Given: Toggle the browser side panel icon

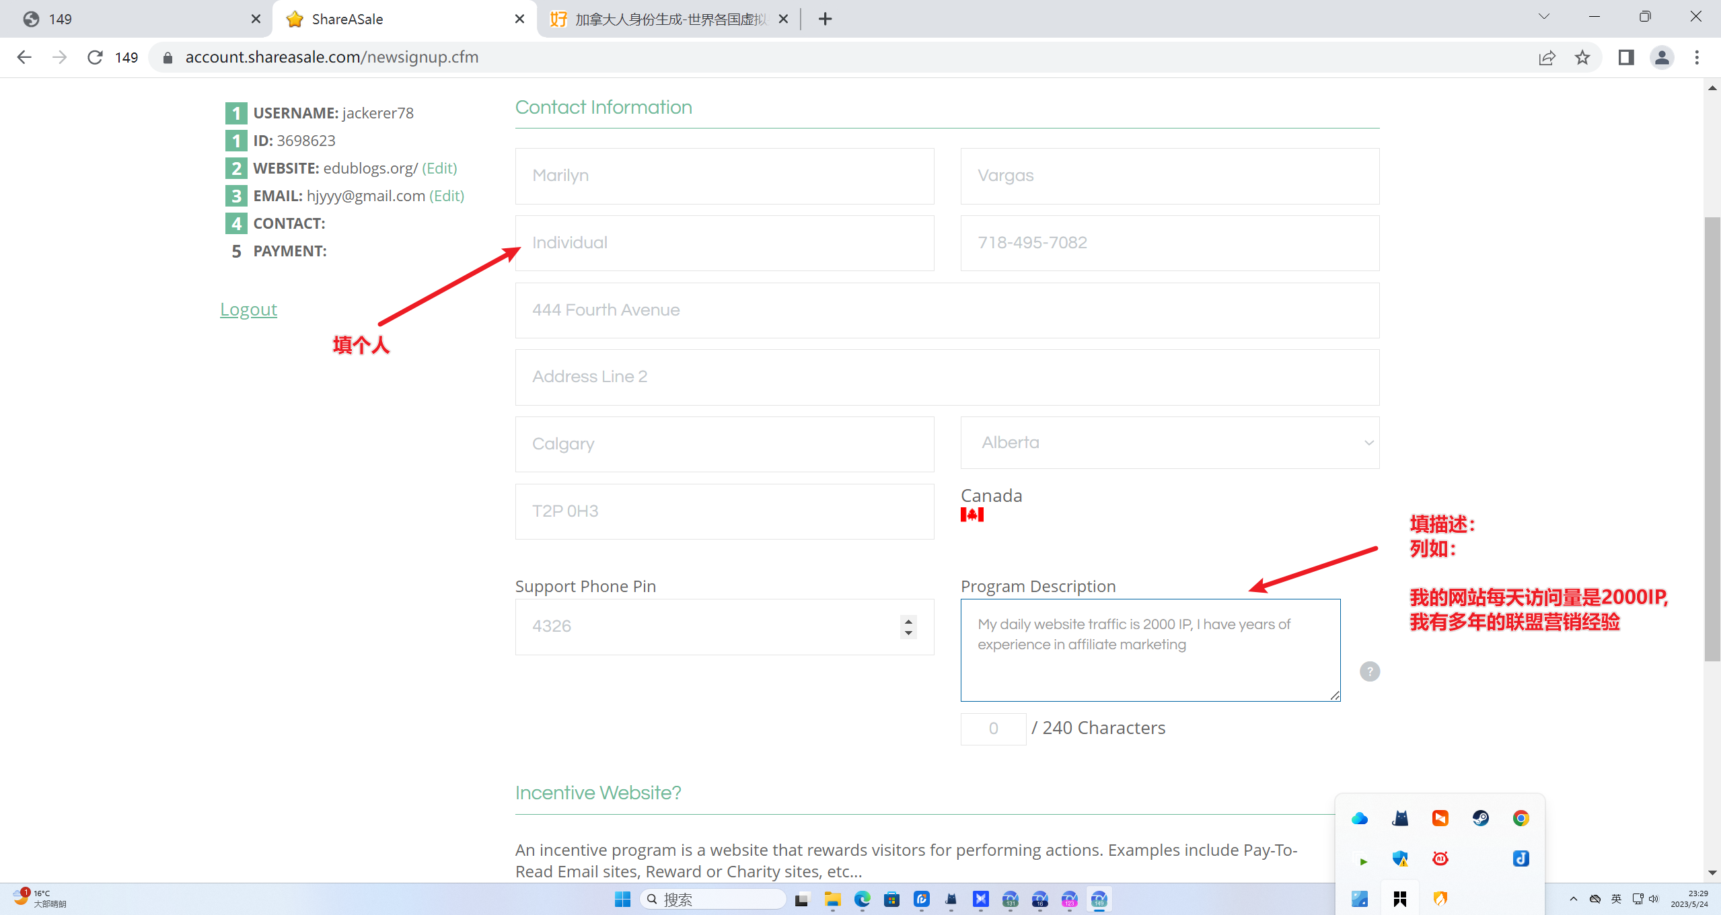Looking at the screenshot, I should (x=1626, y=57).
